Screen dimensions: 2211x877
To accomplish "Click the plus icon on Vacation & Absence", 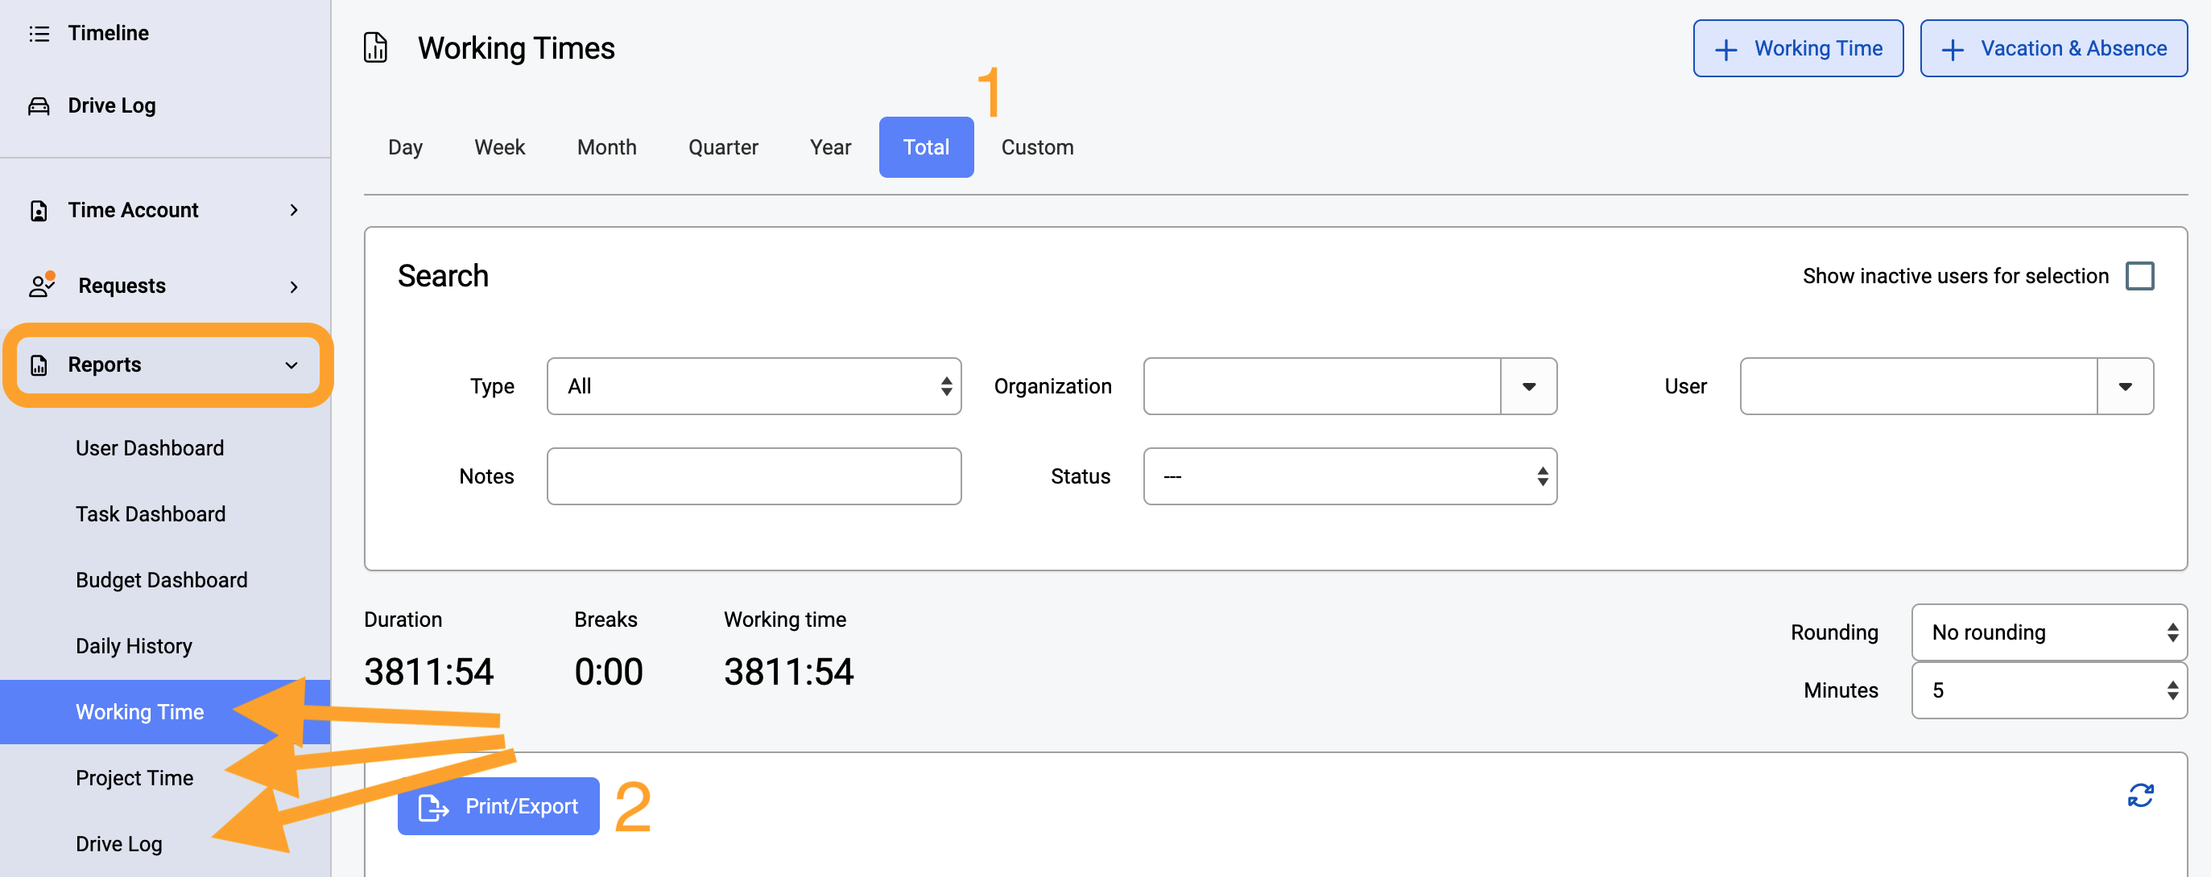I will coord(1952,50).
